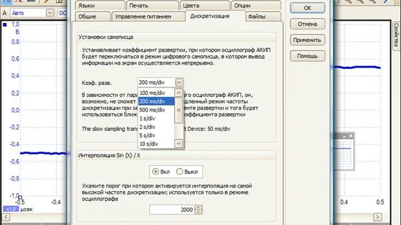Open the Свойства side panel tab
Viewport: 401px width, 225px height.
tap(396, 36)
